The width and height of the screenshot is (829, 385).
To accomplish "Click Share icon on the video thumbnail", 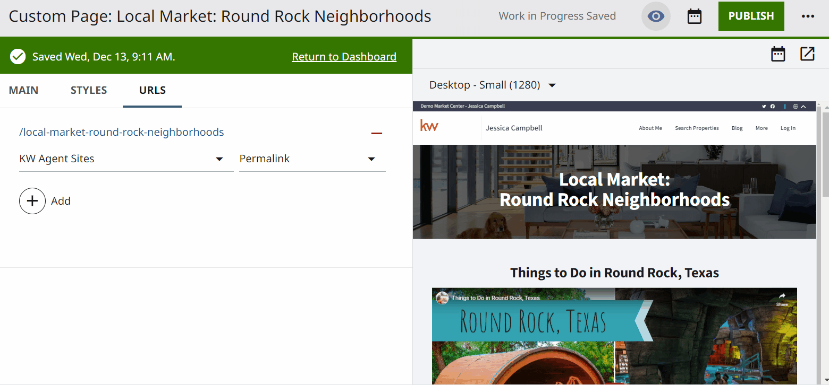I will click(782, 299).
